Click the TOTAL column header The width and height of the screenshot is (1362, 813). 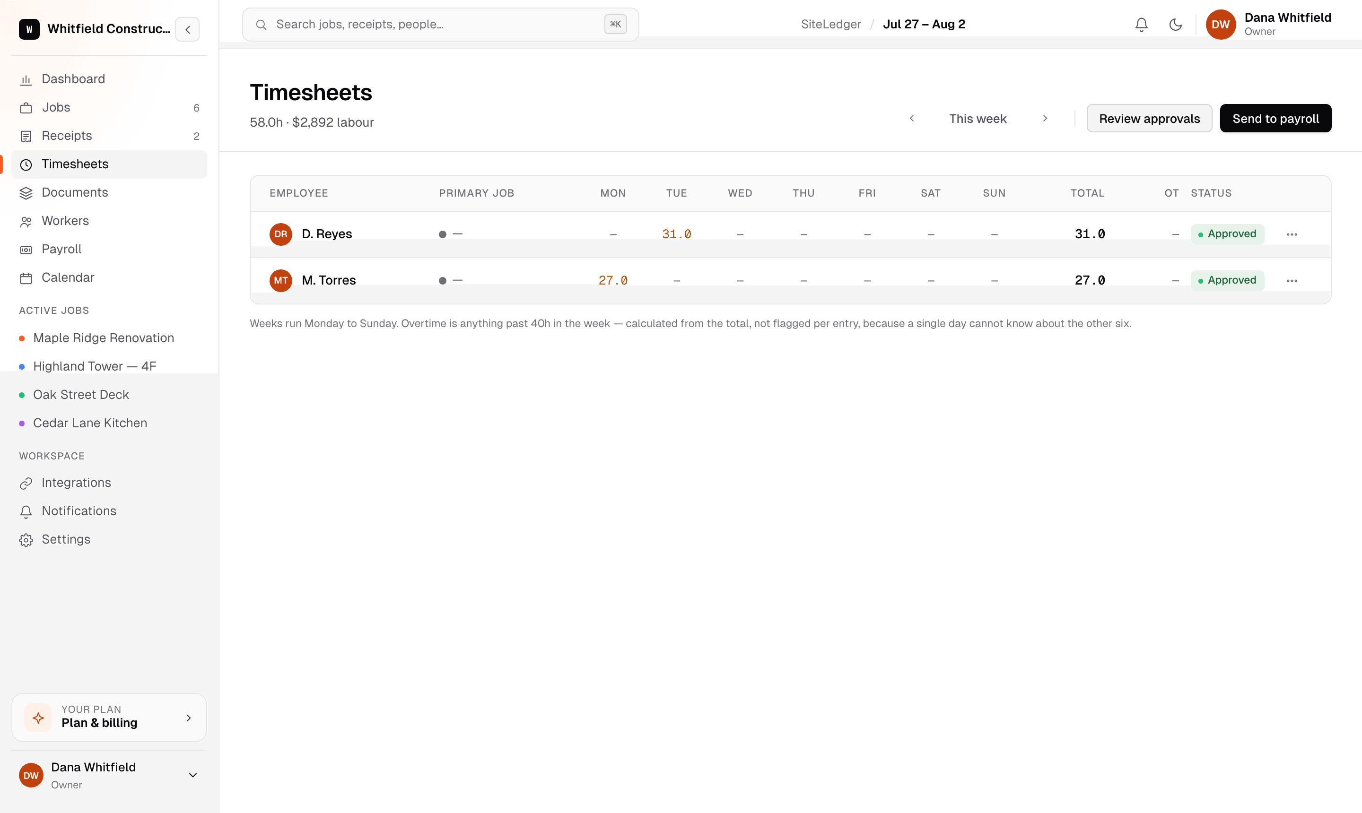1087,193
